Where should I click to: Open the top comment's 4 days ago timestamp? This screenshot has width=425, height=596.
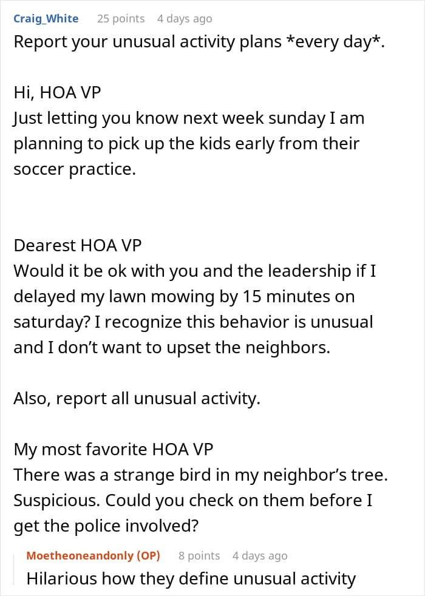(185, 19)
